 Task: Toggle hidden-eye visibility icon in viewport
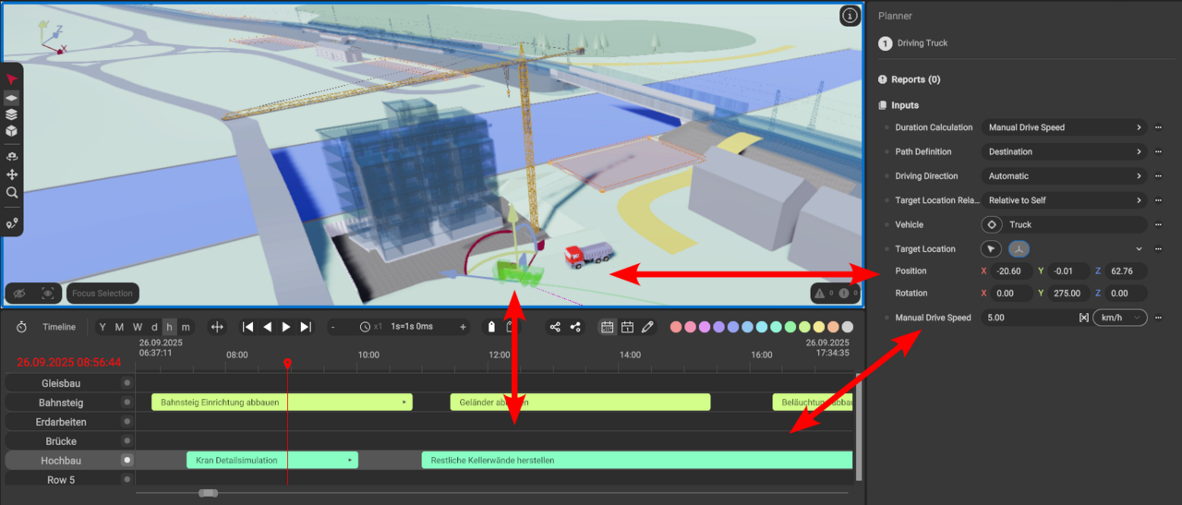click(x=19, y=294)
